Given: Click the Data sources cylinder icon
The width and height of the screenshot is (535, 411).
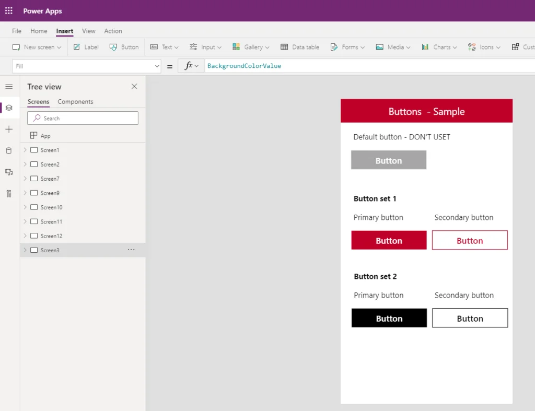Looking at the screenshot, I should point(9,150).
